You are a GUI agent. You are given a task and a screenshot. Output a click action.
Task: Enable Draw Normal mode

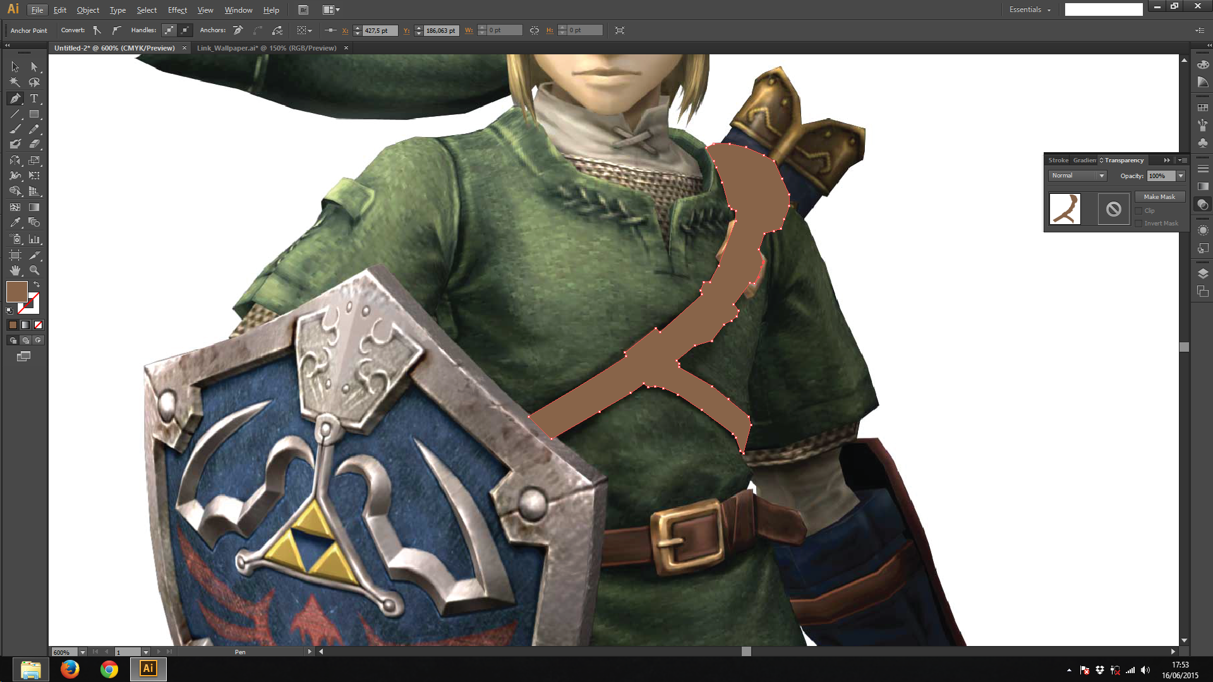(13, 340)
